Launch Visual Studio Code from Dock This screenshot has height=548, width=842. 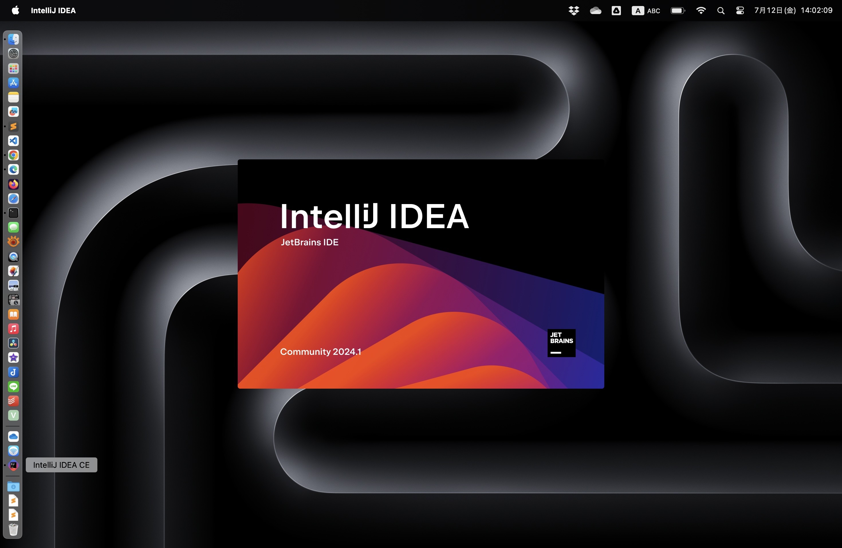[x=13, y=140]
